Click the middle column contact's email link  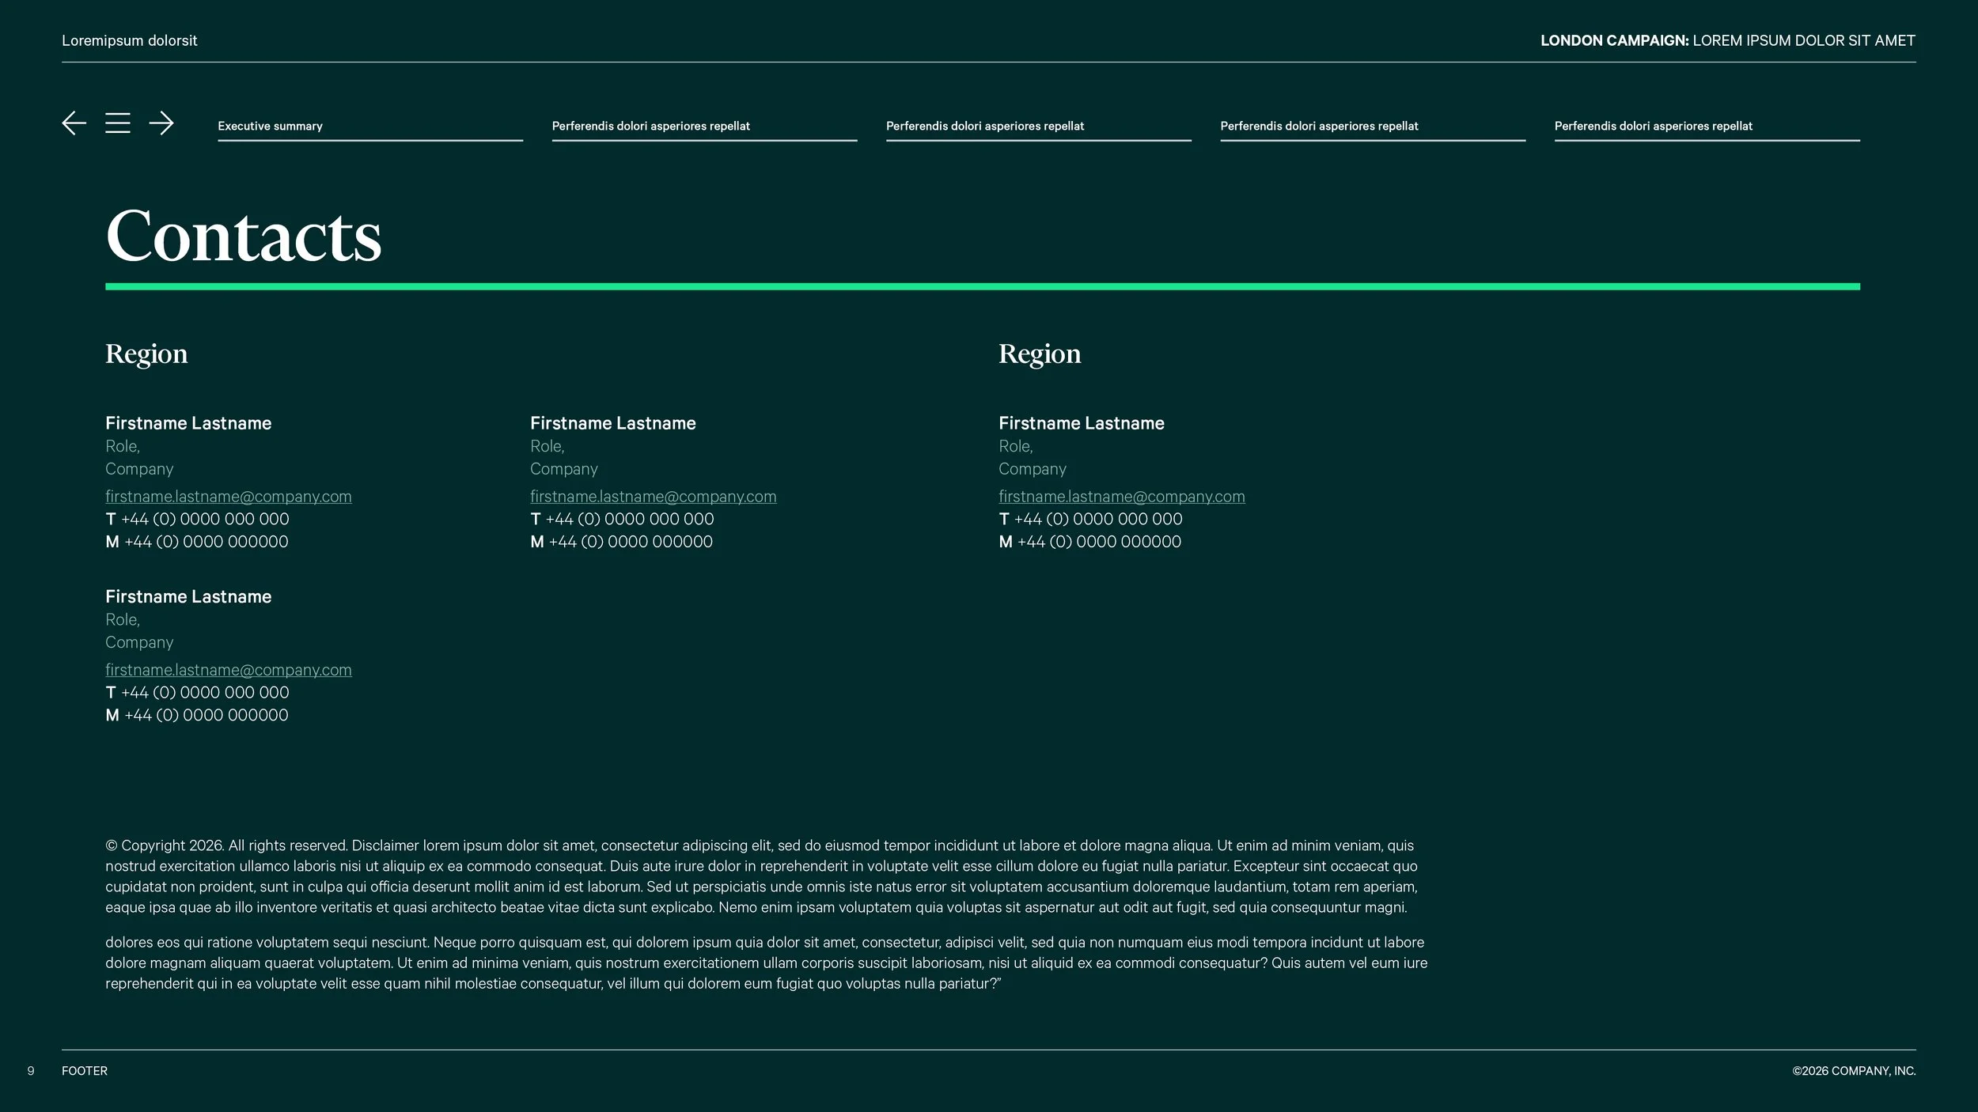[x=653, y=497]
